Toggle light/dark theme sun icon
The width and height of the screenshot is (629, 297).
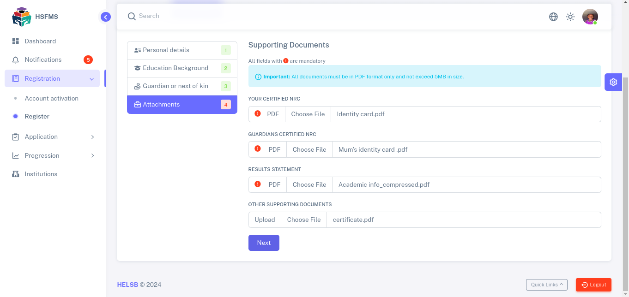570,17
